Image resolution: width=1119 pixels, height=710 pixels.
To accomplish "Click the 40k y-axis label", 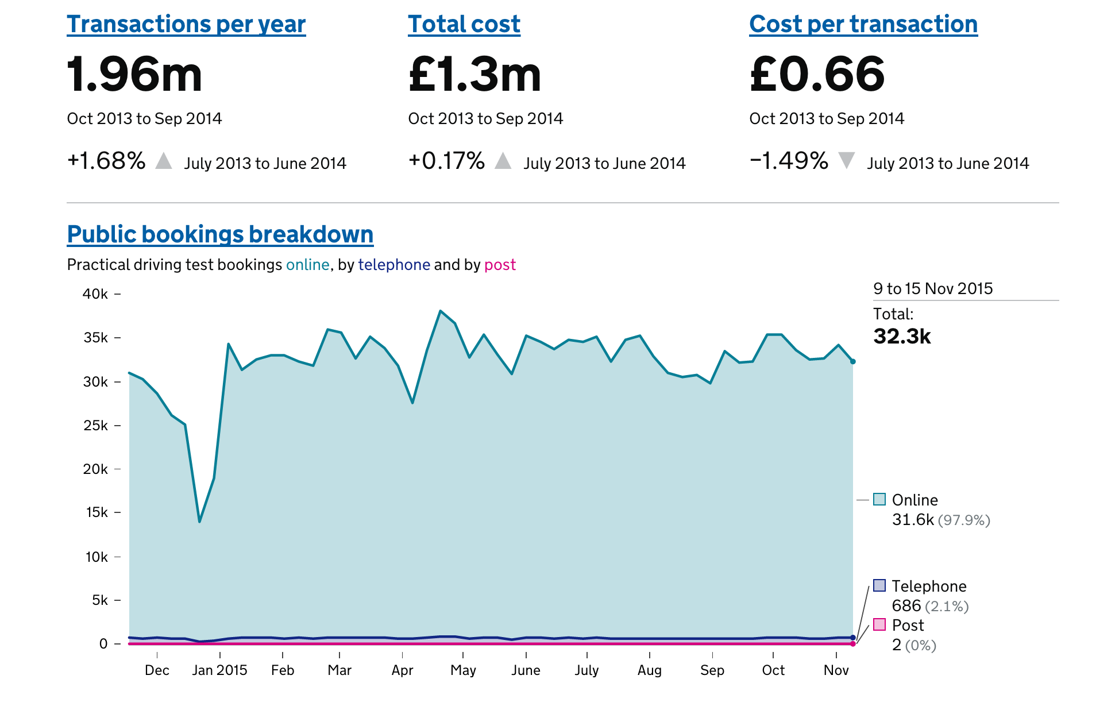I will coord(95,294).
